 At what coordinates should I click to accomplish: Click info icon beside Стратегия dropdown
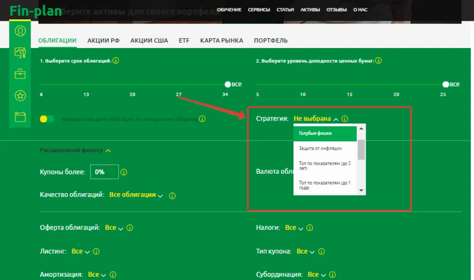pos(345,119)
